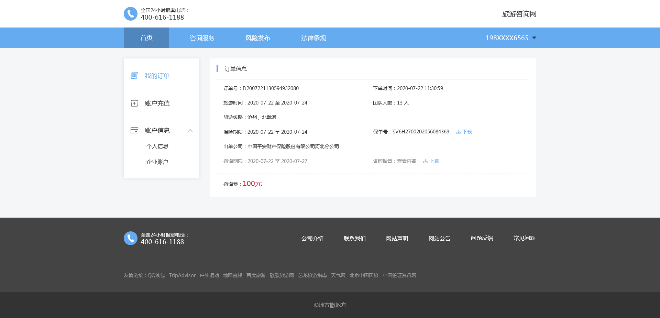Open the 法律条规 navigation tab
This screenshot has height=318, width=660.
313,38
